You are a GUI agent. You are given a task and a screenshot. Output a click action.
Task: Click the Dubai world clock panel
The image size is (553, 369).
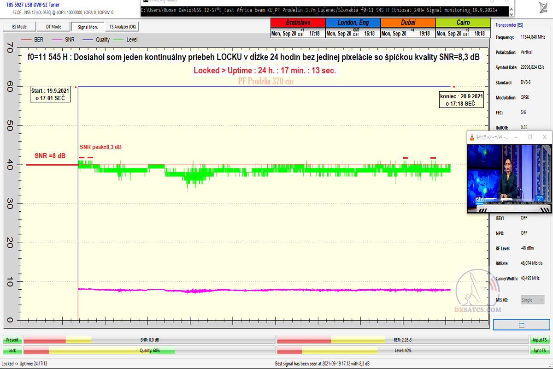pos(408,28)
